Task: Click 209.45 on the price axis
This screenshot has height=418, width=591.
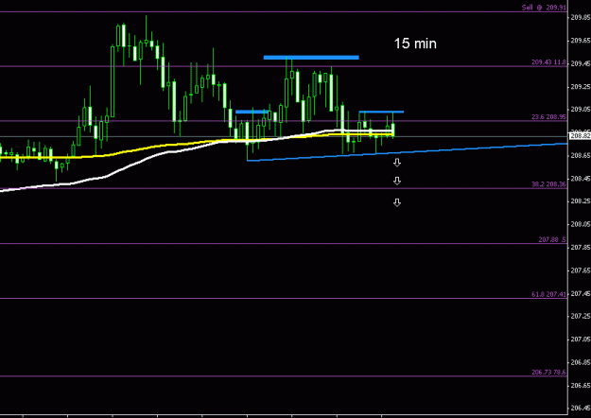Action: click(581, 63)
